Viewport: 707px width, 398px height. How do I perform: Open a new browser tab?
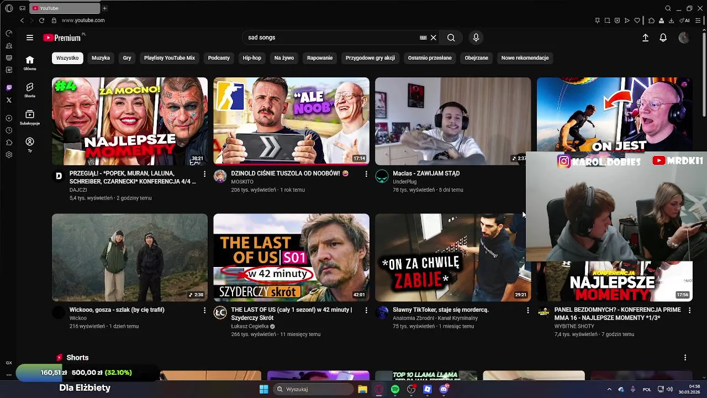104,8
